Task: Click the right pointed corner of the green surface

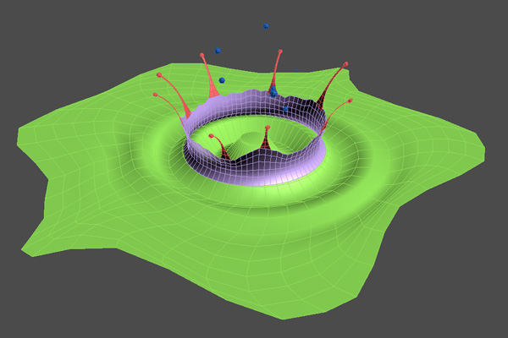Action: (x=486, y=155)
